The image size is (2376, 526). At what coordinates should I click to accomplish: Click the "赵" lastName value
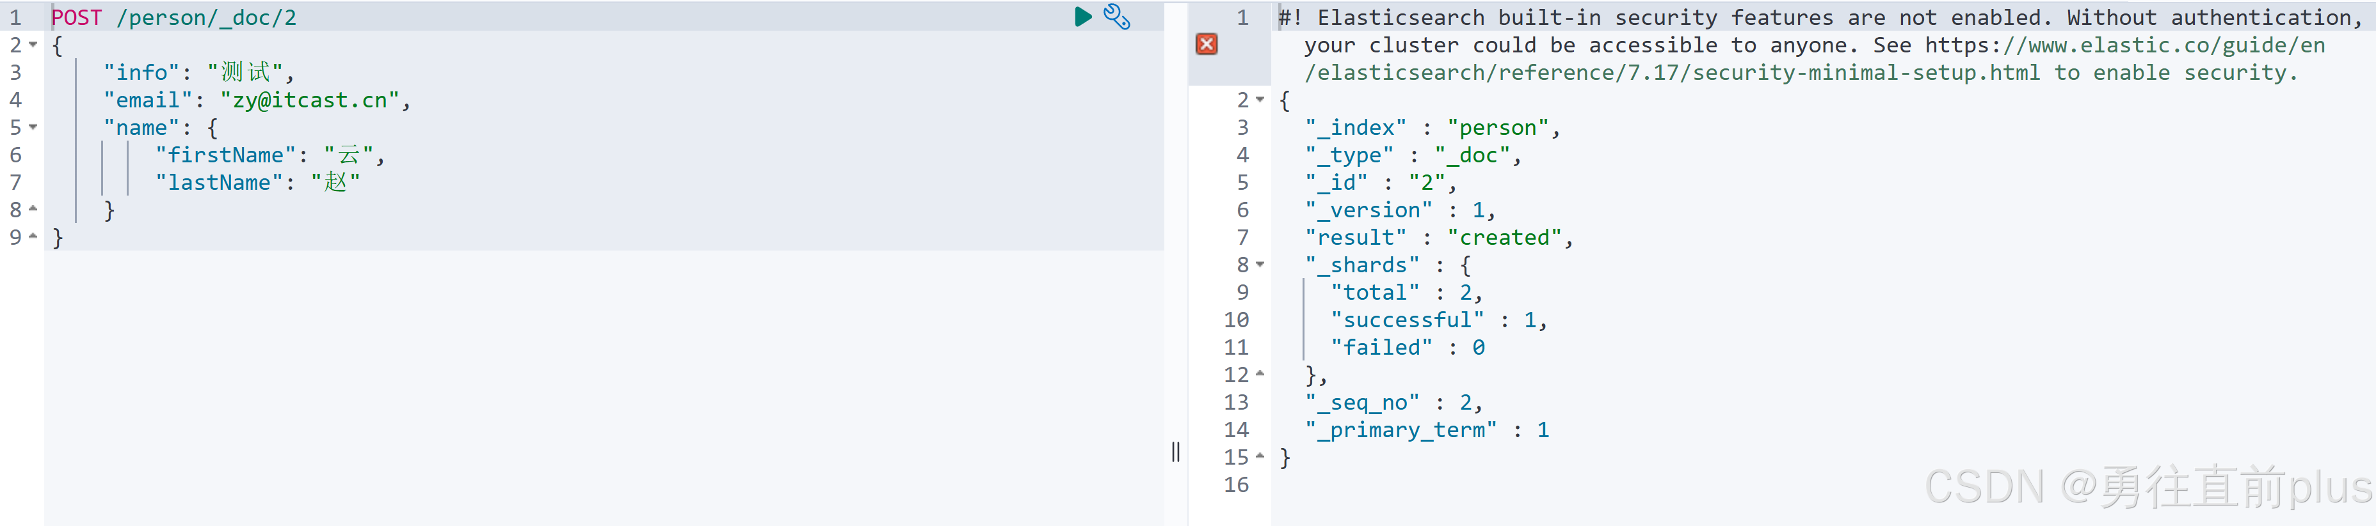pos(336,182)
